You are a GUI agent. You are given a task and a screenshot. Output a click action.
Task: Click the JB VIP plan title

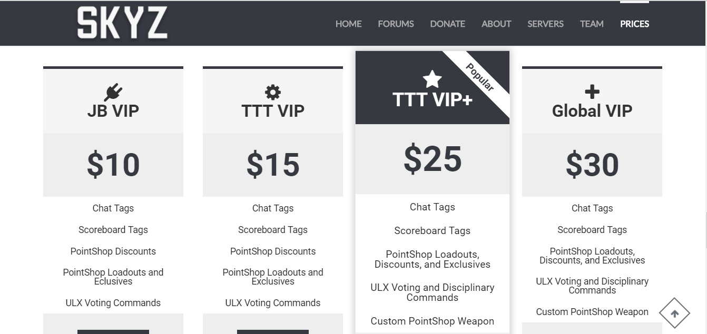[113, 111]
